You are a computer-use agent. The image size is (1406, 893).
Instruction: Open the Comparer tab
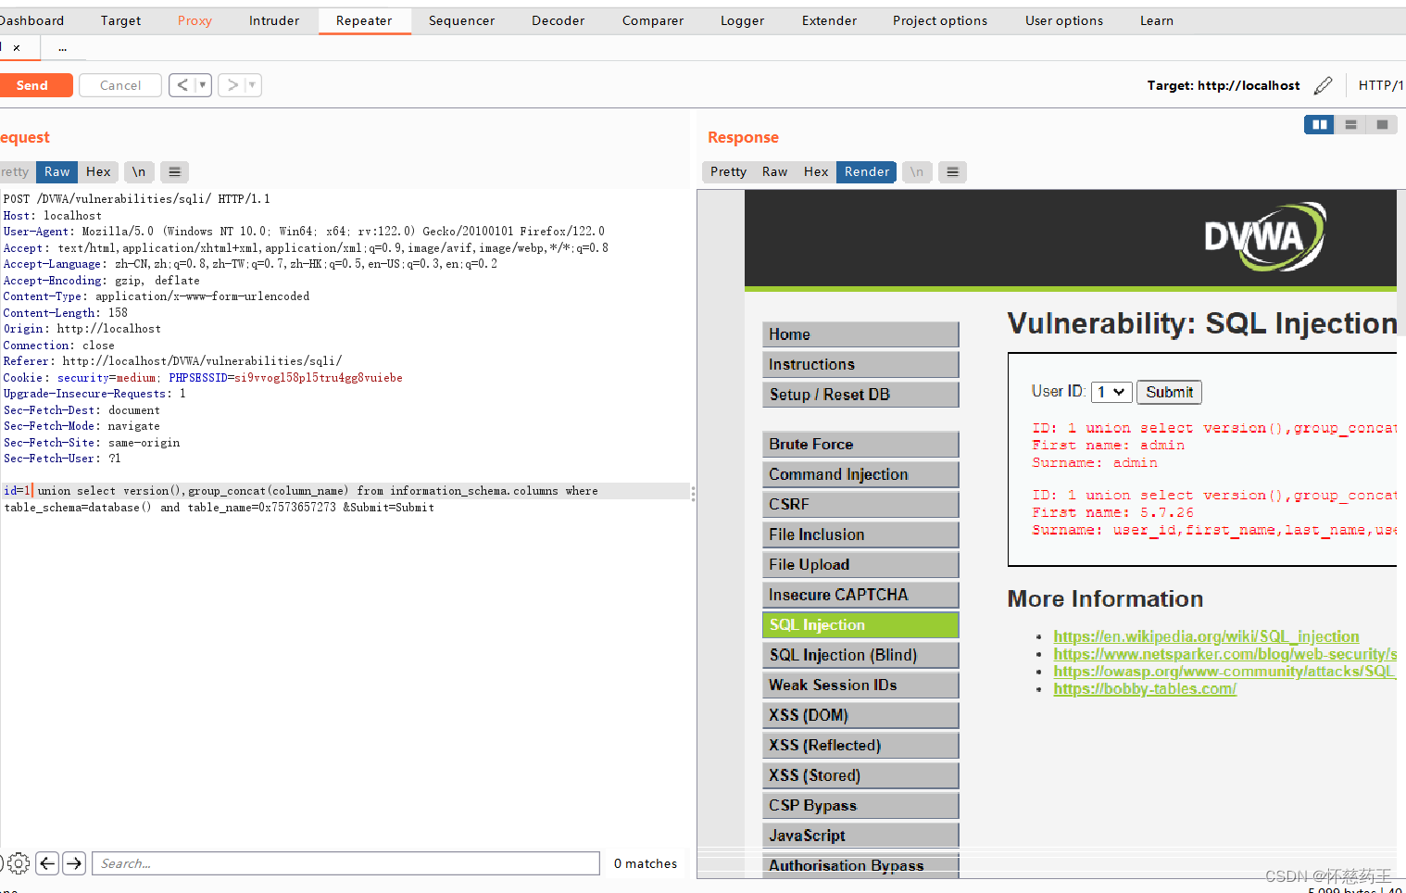(653, 20)
